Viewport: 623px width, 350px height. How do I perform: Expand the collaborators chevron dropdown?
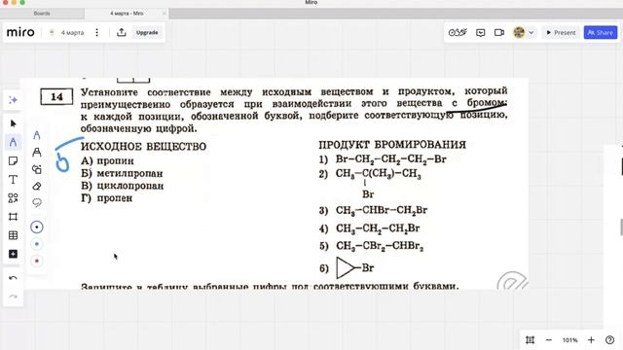click(x=531, y=33)
